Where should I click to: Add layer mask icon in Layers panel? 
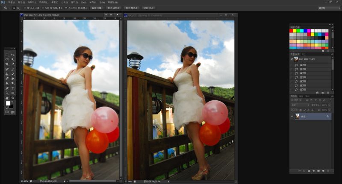[309, 171]
